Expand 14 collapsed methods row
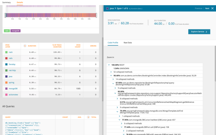 (113, 79)
